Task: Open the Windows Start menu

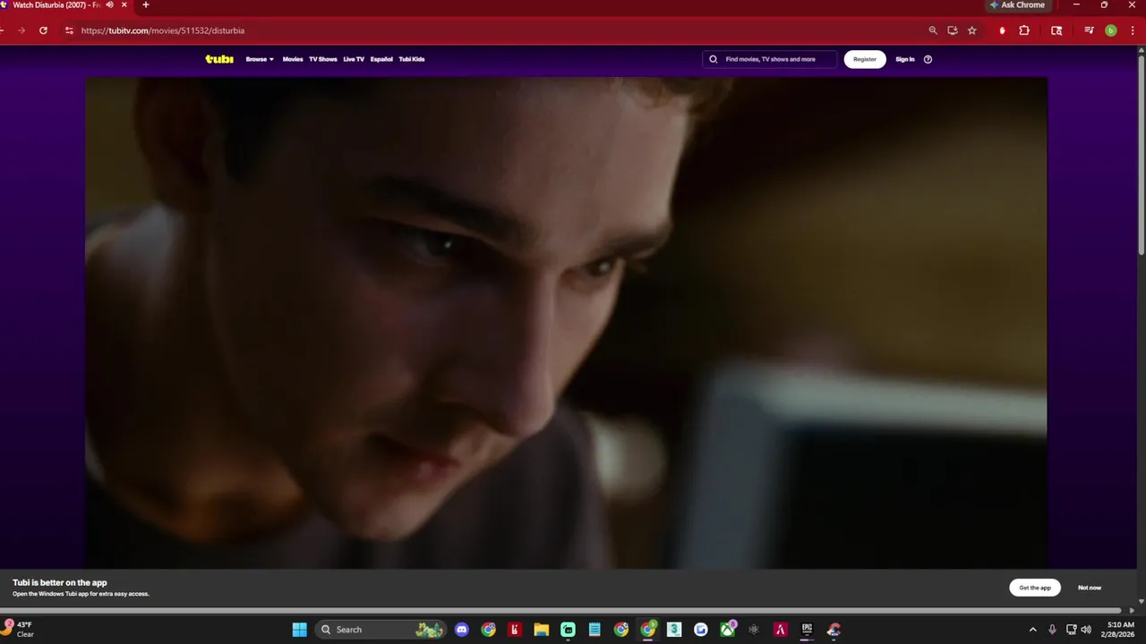Action: point(300,630)
